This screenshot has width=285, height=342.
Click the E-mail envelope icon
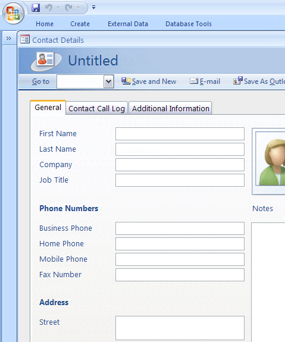194,81
